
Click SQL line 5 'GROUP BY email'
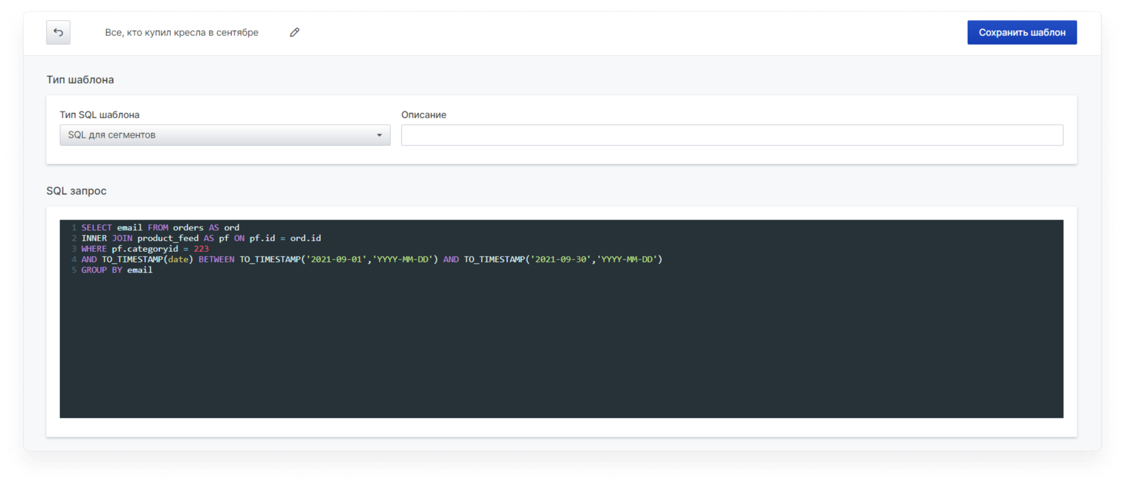pyautogui.click(x=117, y=270)
